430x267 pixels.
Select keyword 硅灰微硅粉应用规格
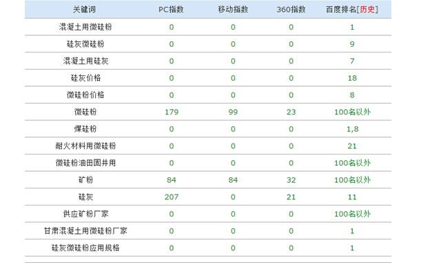tap(85, 248)
